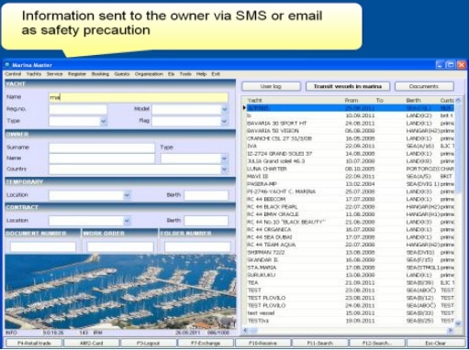This screenshot has height=350, width=469.
Task: Click the marina aerial photo
Action: point(120,291)
